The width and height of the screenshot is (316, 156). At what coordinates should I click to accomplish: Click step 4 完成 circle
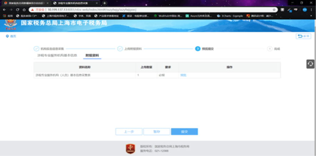pyautogui.click(x=270, y=49)
